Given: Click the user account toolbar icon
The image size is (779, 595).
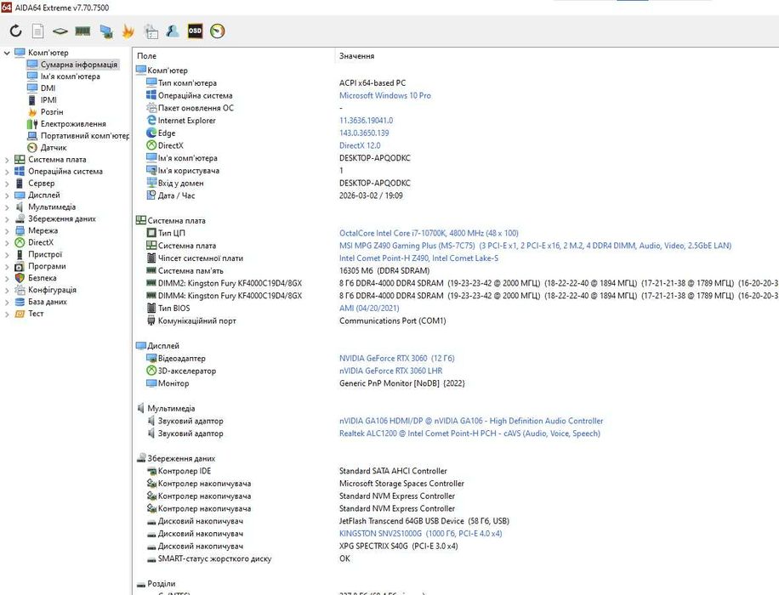Looking at the screenshot, I should pos(173,31).
